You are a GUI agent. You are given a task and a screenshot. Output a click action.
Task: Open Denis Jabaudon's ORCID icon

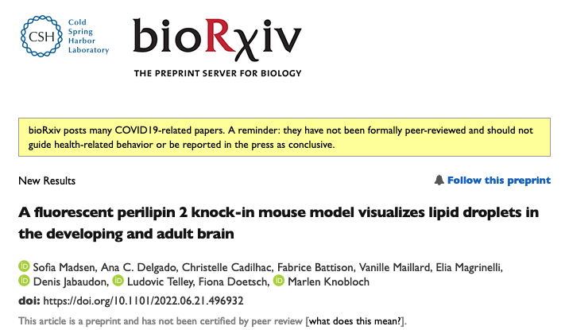point(23,281)
